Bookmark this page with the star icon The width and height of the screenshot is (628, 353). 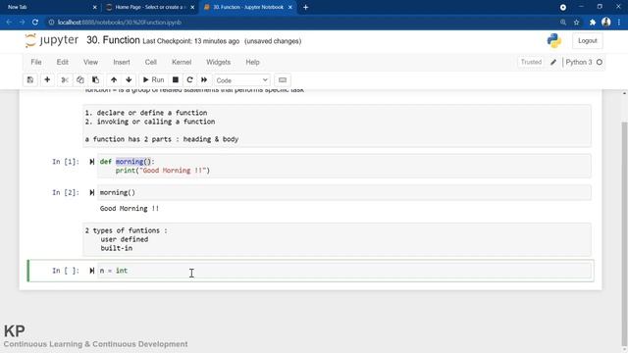pyautogui.click(x=576, y=23)
